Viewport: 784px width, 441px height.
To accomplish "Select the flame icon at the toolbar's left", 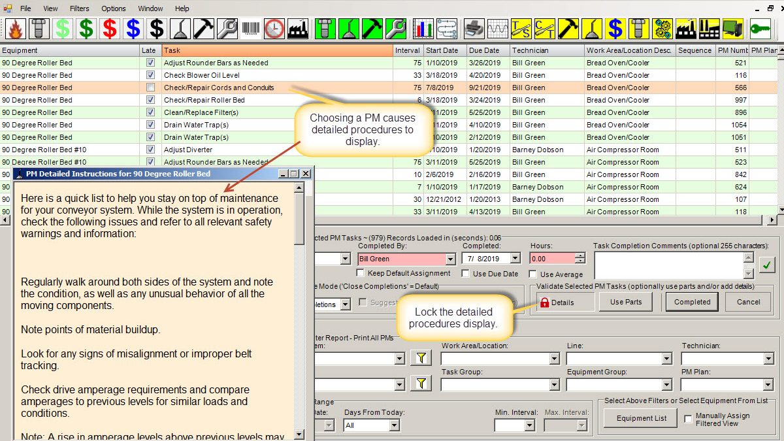I will click(x=14, y=29).
